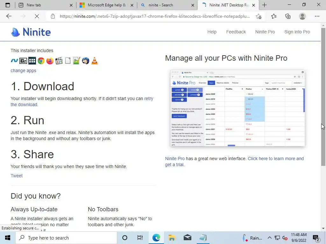Click the browser address bar
This screenshot has width=326, height=244.
pyautogui.click(x=155, y=16)
